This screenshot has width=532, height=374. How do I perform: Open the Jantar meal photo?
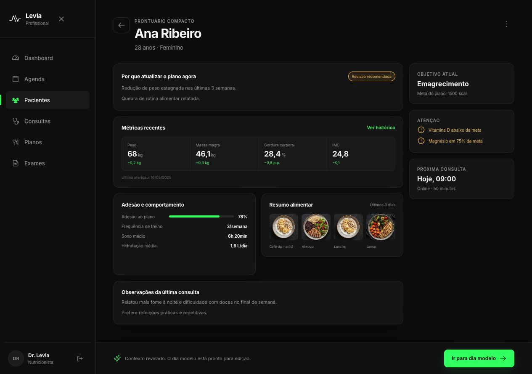click(381, 227)
